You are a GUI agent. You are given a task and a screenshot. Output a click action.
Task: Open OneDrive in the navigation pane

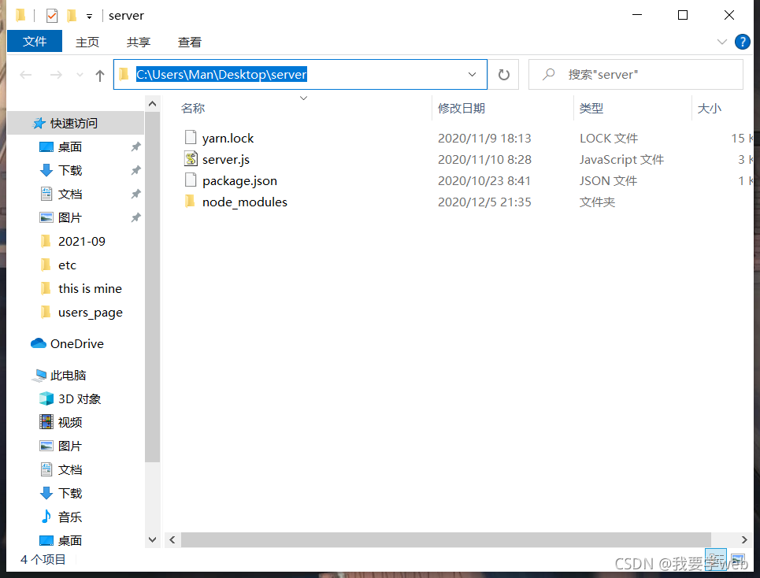coord(76,343)
